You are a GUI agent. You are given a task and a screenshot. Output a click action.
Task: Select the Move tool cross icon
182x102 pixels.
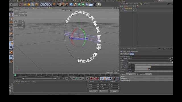click(x=25, y=5)
